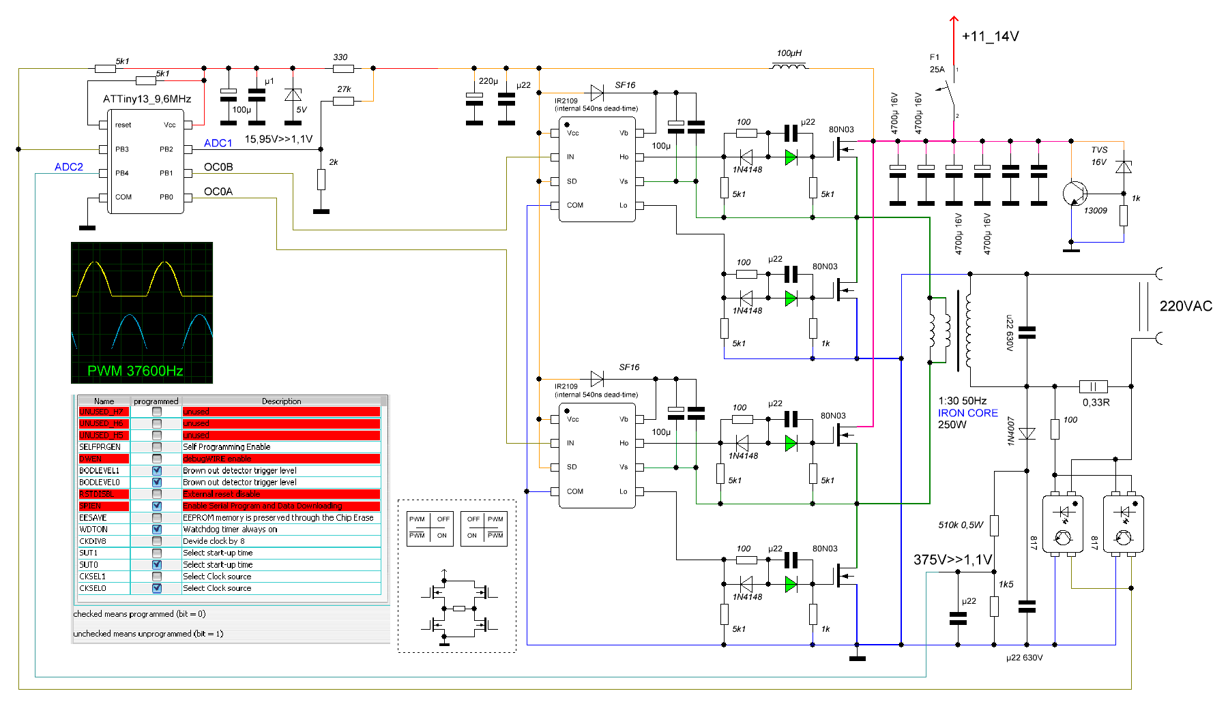Click the iron core transformer symbol
Screen dimensions: 1228x704
pyautogui.click(x=949, y=331)
